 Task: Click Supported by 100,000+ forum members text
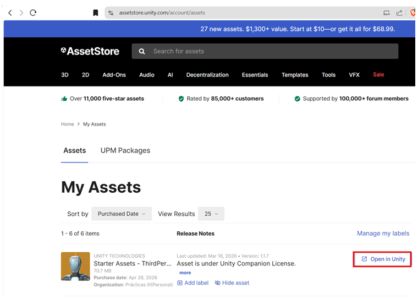click(356, 99)
